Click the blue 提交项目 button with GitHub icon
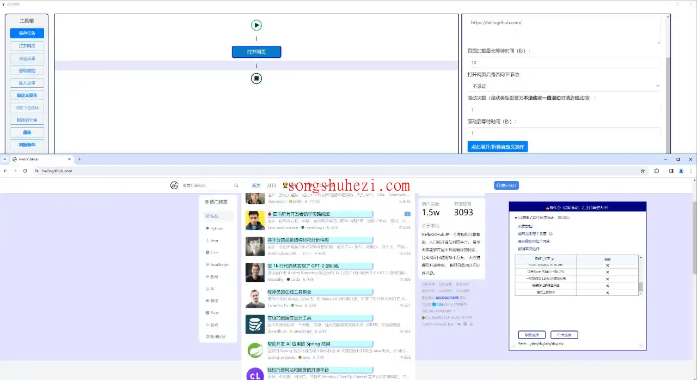Screen dimensions: 697x380 click(x=506, y=185)
